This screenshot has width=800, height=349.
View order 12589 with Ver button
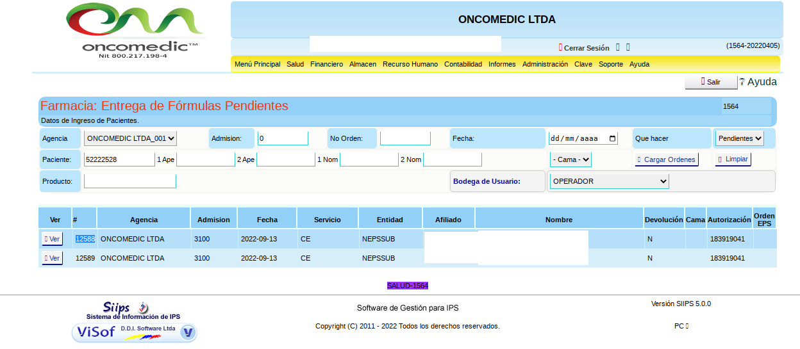coord(53,258)
